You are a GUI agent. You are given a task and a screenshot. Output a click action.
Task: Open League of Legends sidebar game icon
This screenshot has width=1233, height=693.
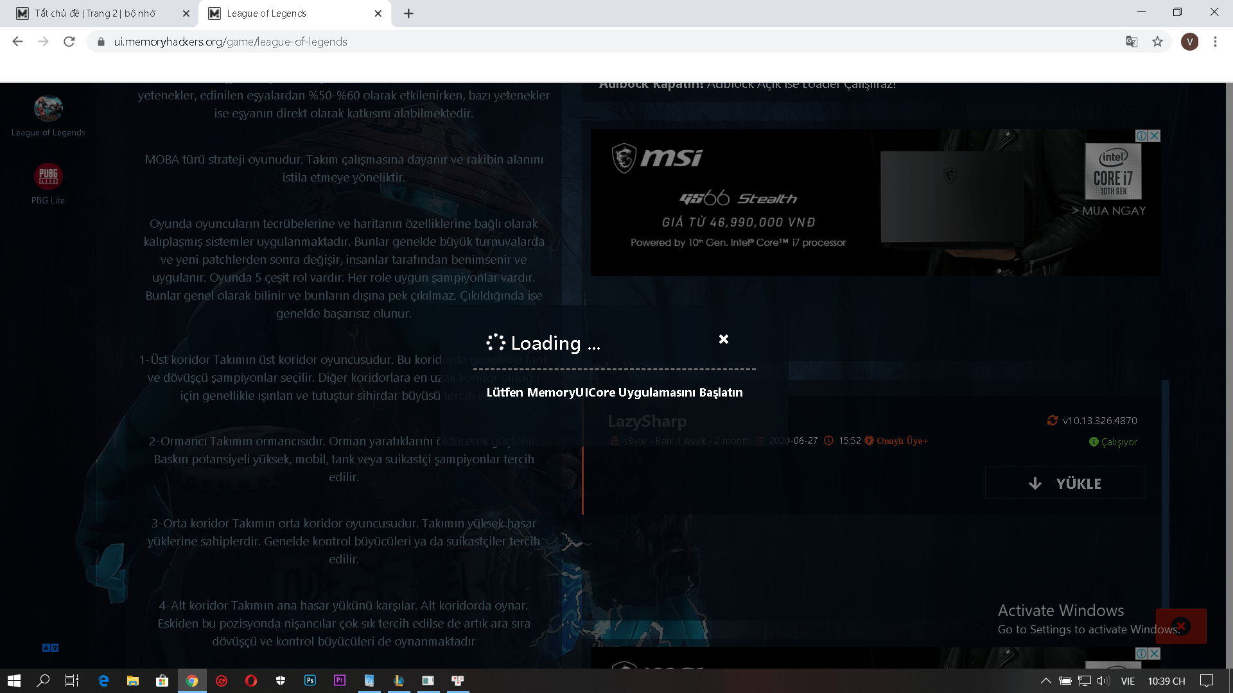point(48,108)
